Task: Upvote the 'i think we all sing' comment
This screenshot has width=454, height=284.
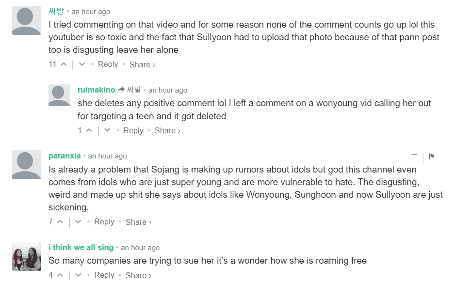Action: click(x=60, y=275)
